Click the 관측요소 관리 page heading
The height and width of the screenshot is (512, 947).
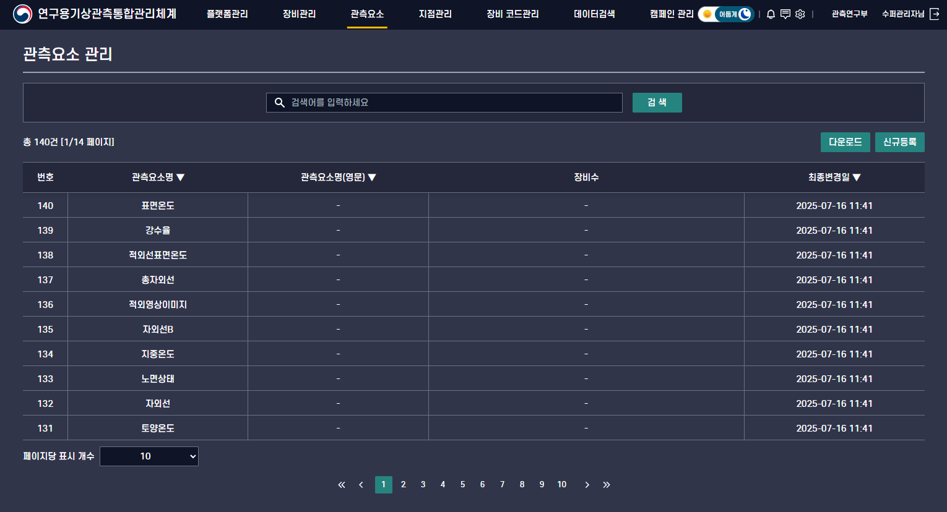click(x=67, y=54)
